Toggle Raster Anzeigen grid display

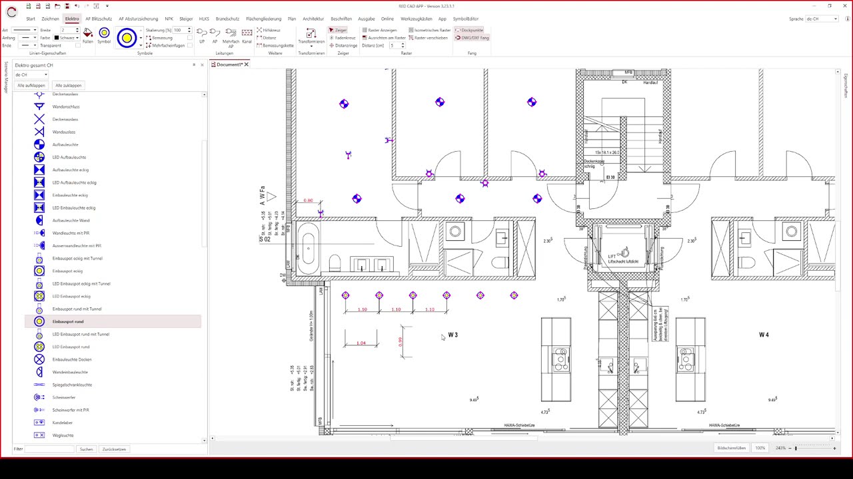[x=380, y=31]
